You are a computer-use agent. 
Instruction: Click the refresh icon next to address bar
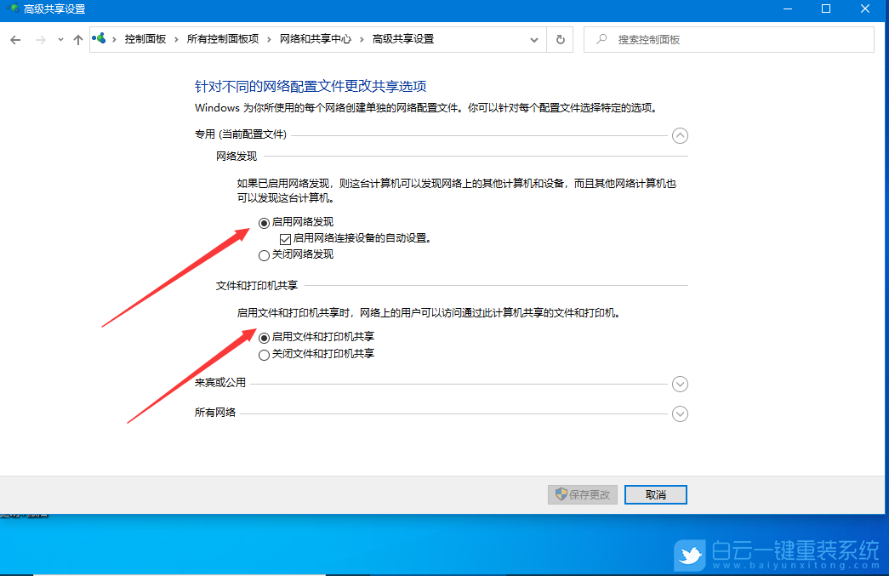560,39
